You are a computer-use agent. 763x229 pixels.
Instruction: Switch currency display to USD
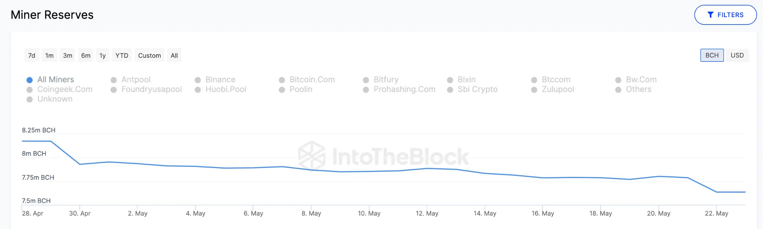[737, 55]
